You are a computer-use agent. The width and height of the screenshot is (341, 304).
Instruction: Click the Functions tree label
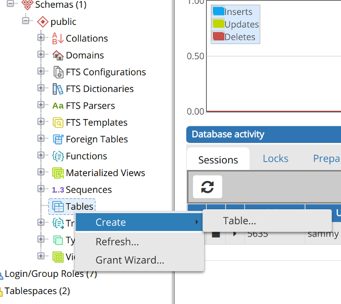coord(86,156)
